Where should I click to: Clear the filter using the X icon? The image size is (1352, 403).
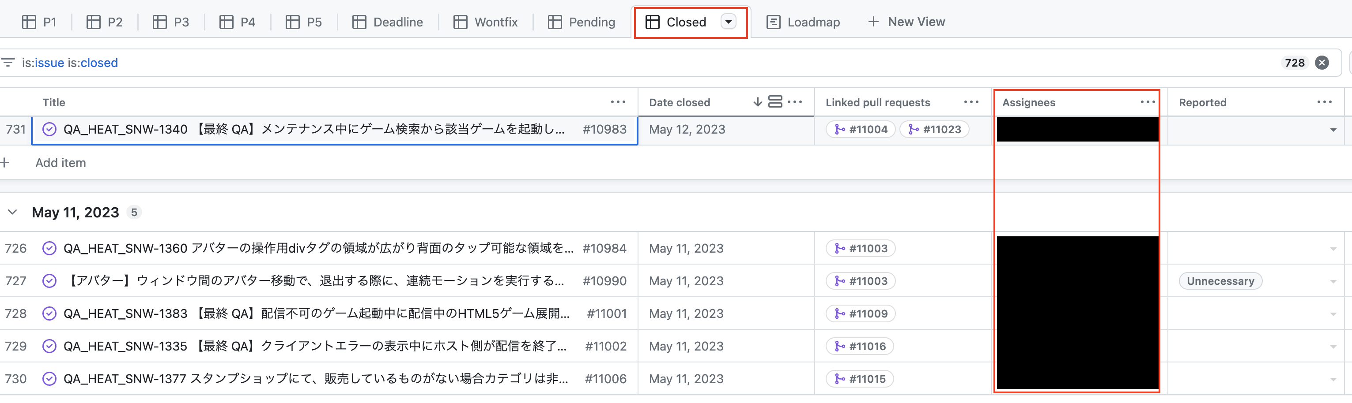coord(1322,62)
